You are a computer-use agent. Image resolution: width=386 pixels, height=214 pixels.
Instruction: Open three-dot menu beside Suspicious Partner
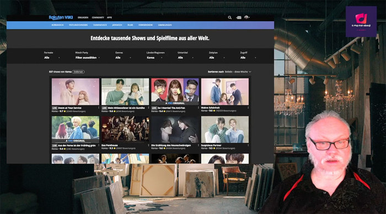[x=248, y=145]
